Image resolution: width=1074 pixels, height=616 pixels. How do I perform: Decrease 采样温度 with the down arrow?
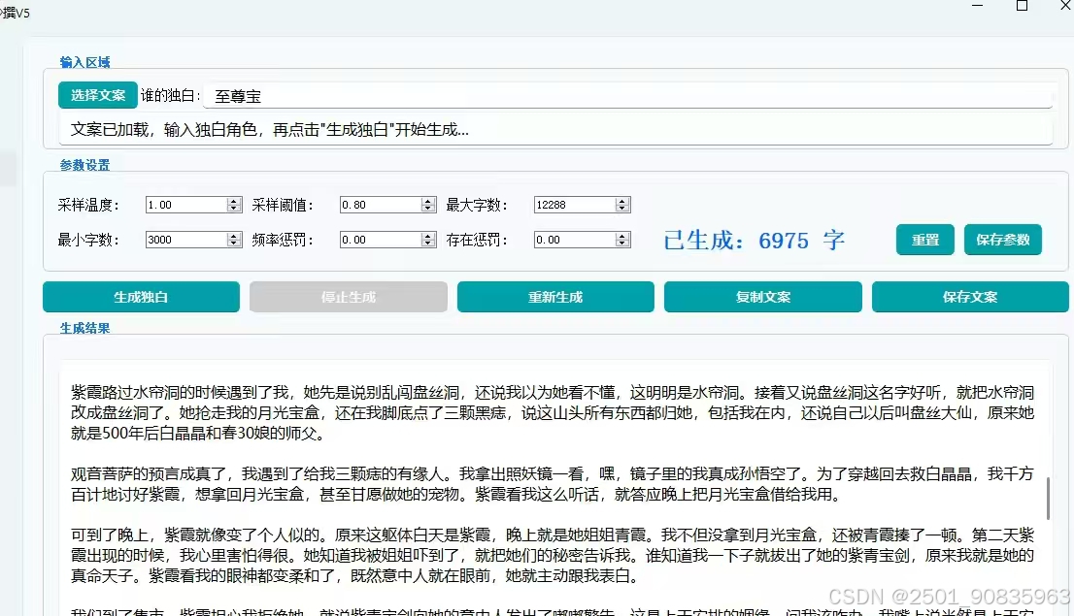pyautogui.click(x=234, y=208)
